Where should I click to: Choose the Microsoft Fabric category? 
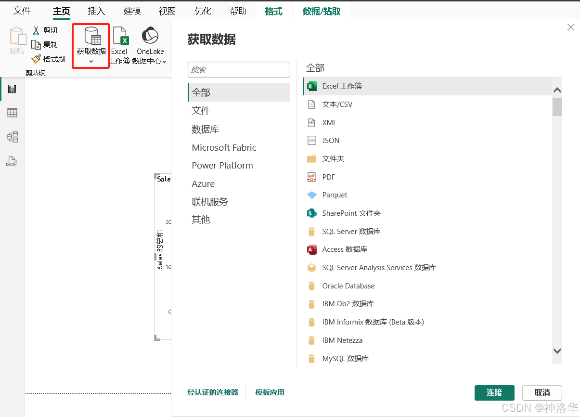[239, 147]
